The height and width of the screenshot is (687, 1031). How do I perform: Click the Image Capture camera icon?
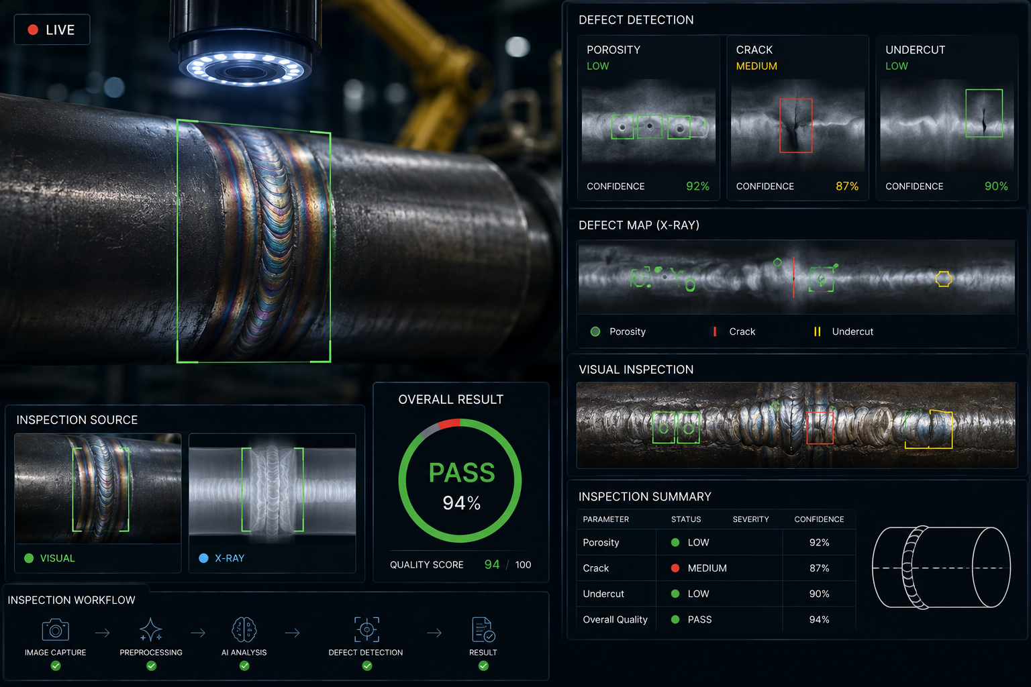[55, 630]
